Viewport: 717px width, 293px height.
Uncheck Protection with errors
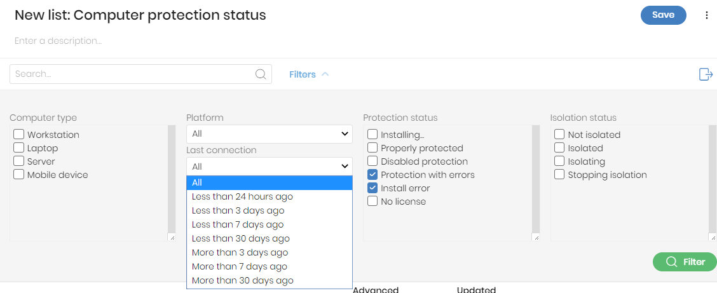[x=372, y=175]
